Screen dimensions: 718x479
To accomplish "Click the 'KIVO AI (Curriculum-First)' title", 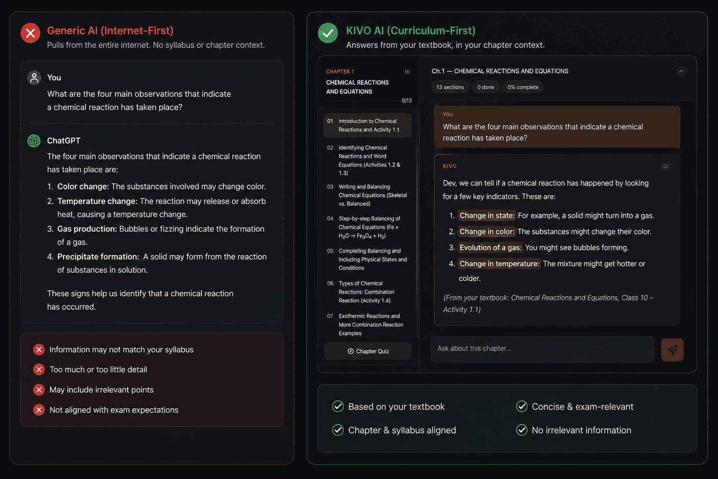I will [411, 31].
